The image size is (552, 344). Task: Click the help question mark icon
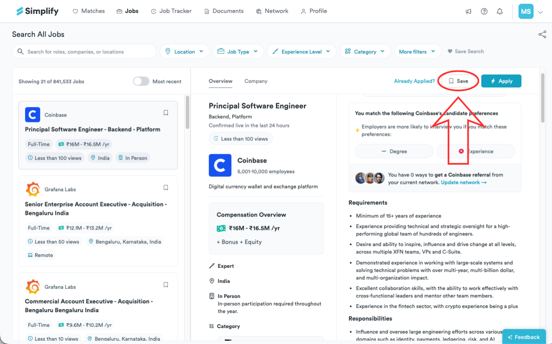(484, 11)
